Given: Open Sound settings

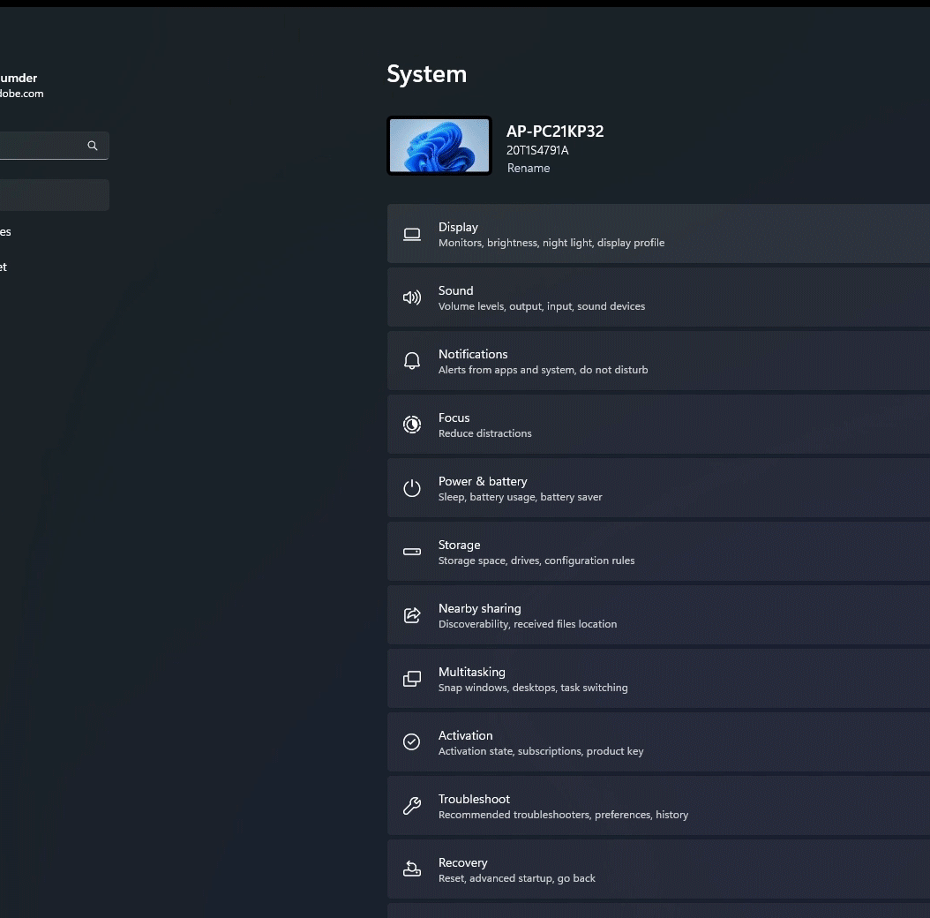Looking at the screenshot, I should (658, 297).
